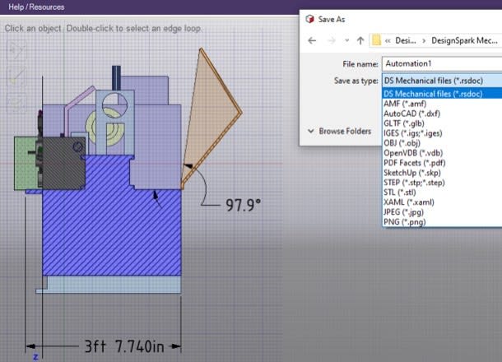Click the DesignSpark Mec... path segment

464,40
